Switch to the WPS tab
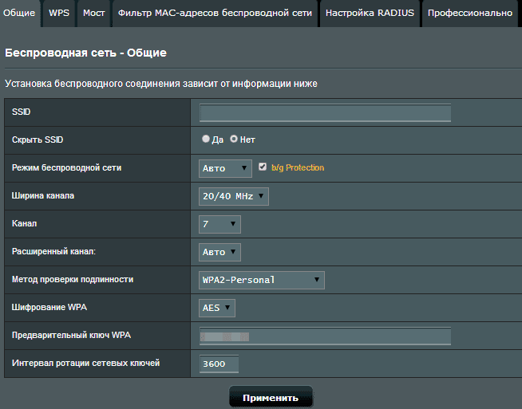Image resolution: width=522 pixels, height=409 pixels. [59, 14]
